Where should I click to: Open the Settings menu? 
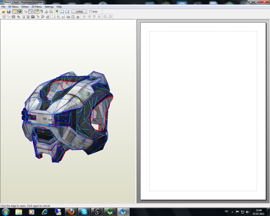(49, 7)
